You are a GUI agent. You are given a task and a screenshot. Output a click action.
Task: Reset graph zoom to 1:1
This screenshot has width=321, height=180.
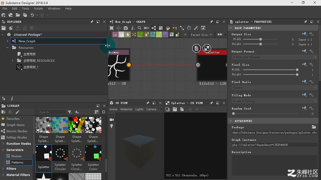point(119,28)
